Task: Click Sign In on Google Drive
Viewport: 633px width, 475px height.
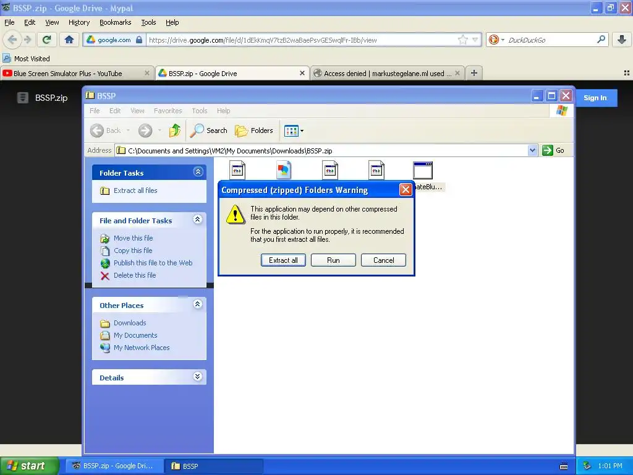Action: [595, 98]
